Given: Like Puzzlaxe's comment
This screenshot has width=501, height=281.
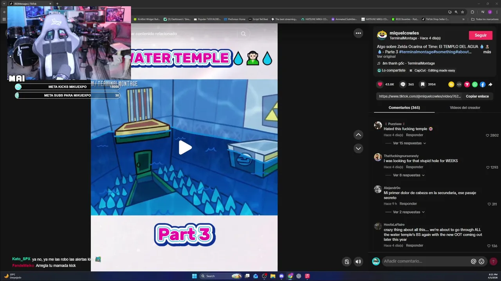Looking at the screenshot, I should coord(488,135).
